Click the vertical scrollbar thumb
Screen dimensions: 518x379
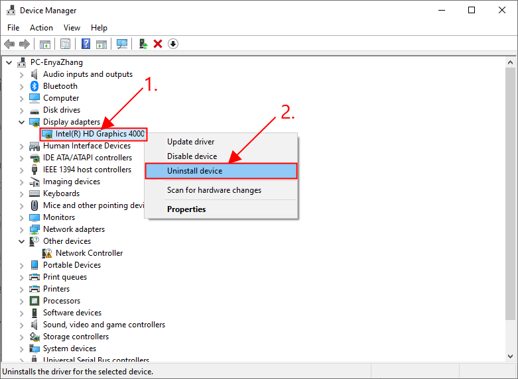point(511,193)
